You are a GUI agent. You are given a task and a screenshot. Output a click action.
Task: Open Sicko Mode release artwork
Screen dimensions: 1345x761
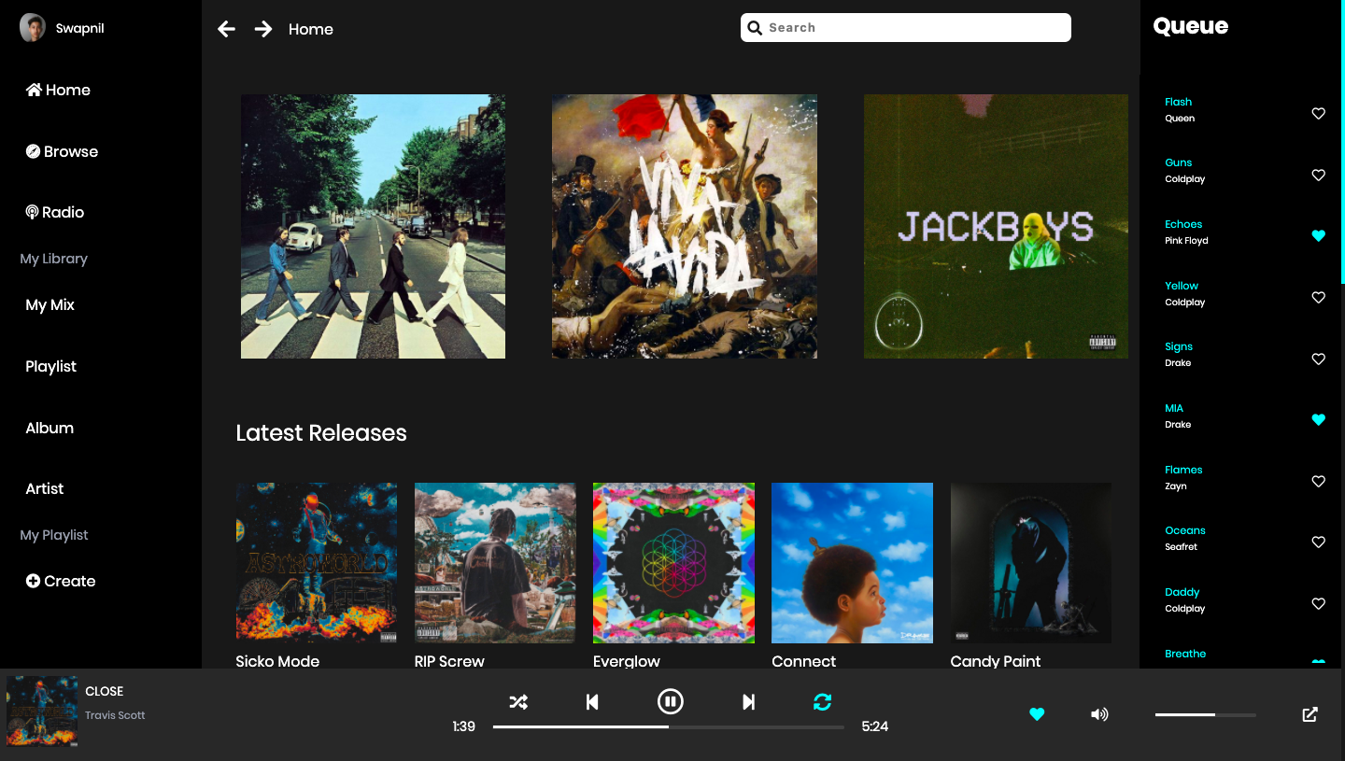click(x=317, y=563)
